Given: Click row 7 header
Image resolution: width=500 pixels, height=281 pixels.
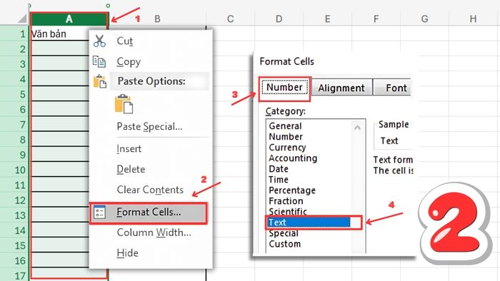Looking at the screenshot, I should [14, 124].
